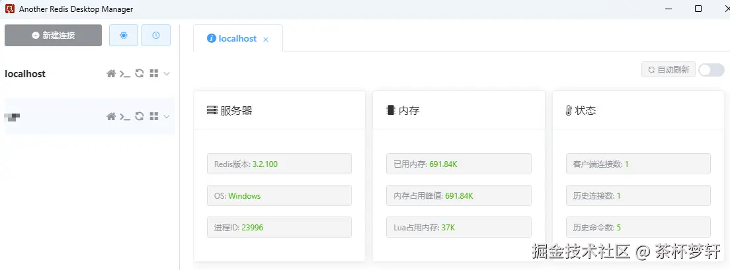Click refresh icon in the blurred connection row
Screen dimensions: 730x270
click(140, 116)
